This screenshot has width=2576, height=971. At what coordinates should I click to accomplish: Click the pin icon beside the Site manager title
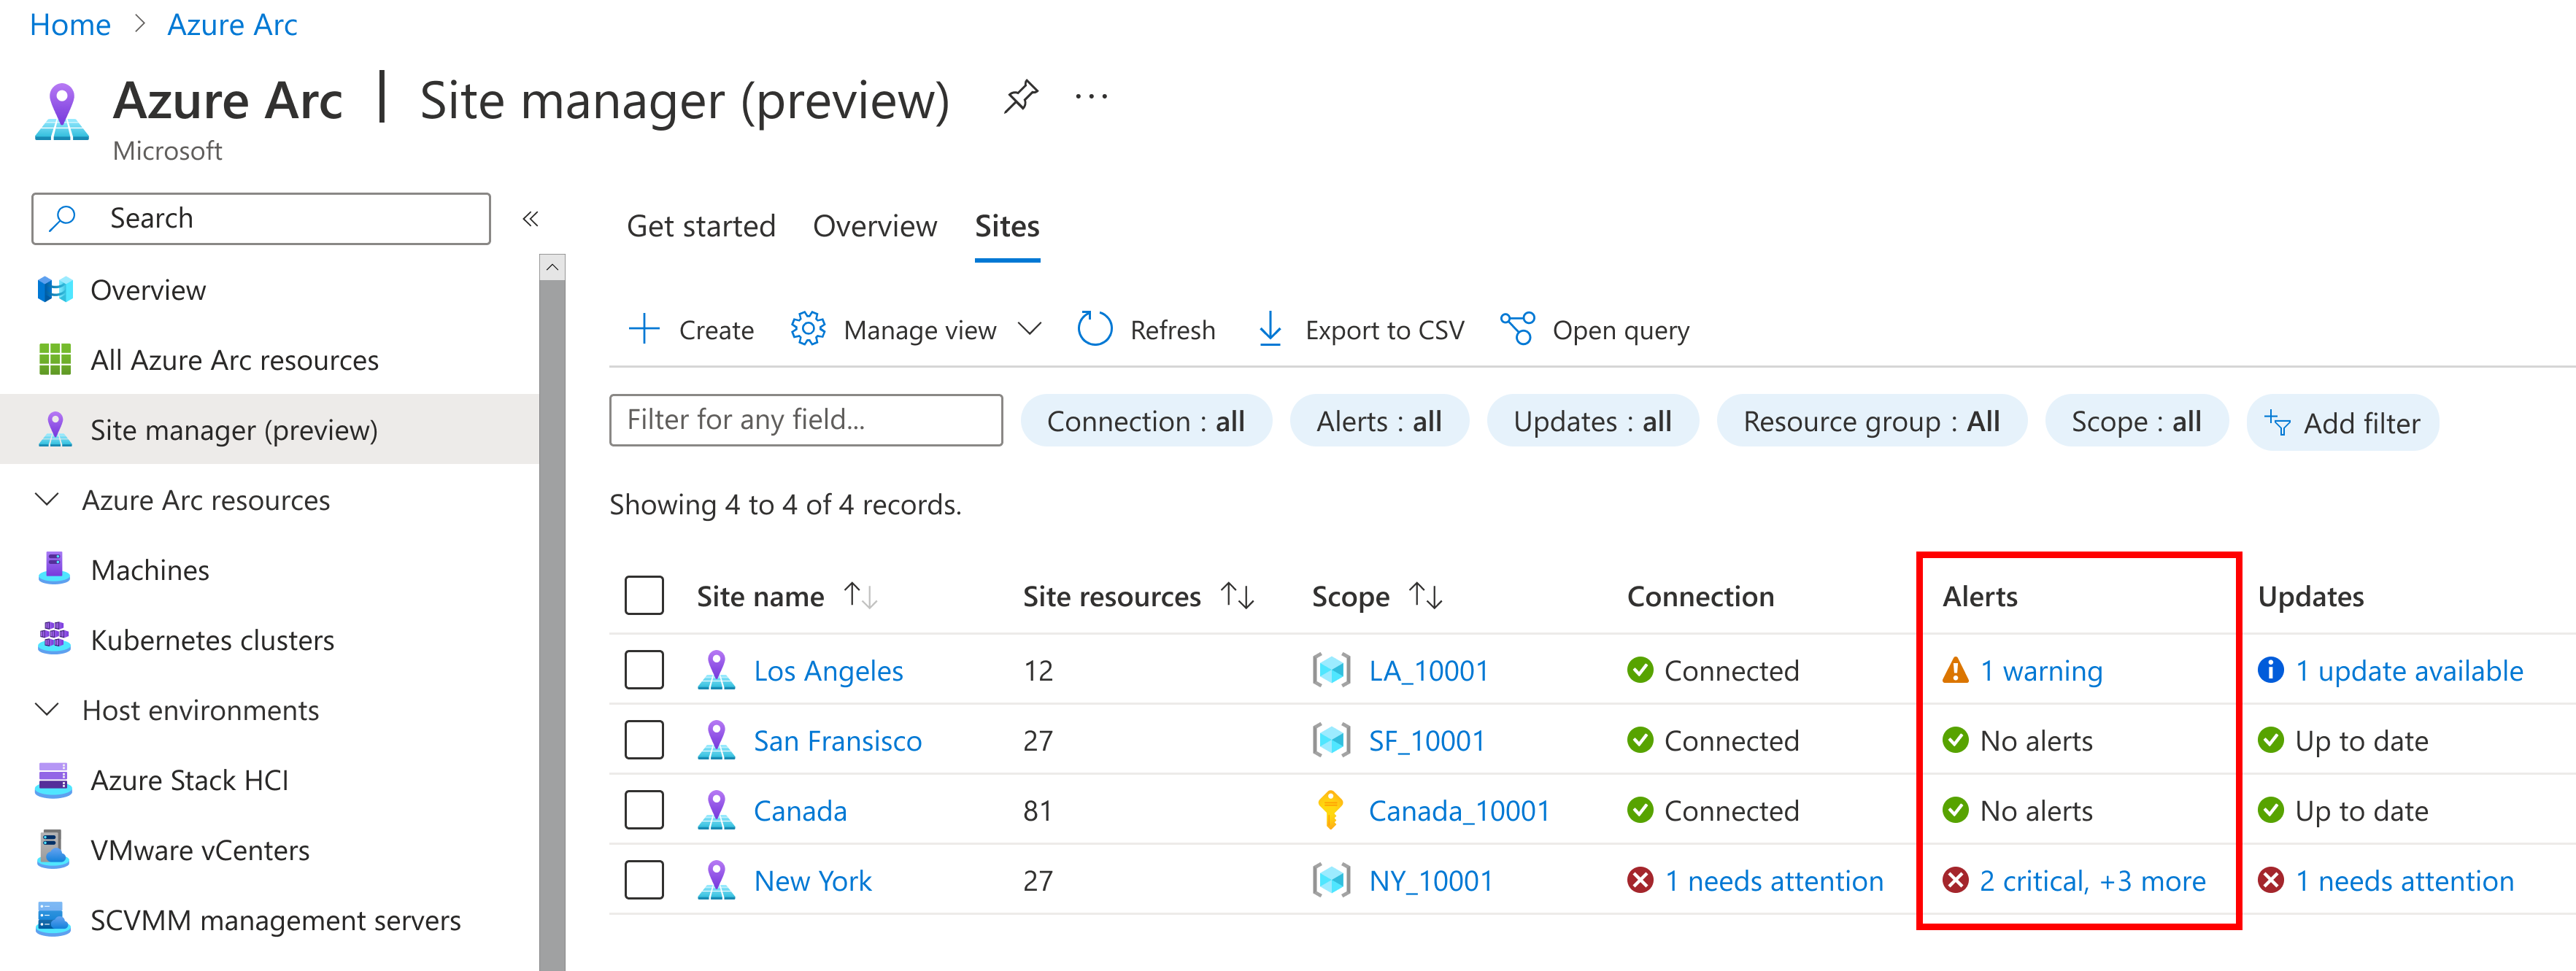click(1020, 97)
